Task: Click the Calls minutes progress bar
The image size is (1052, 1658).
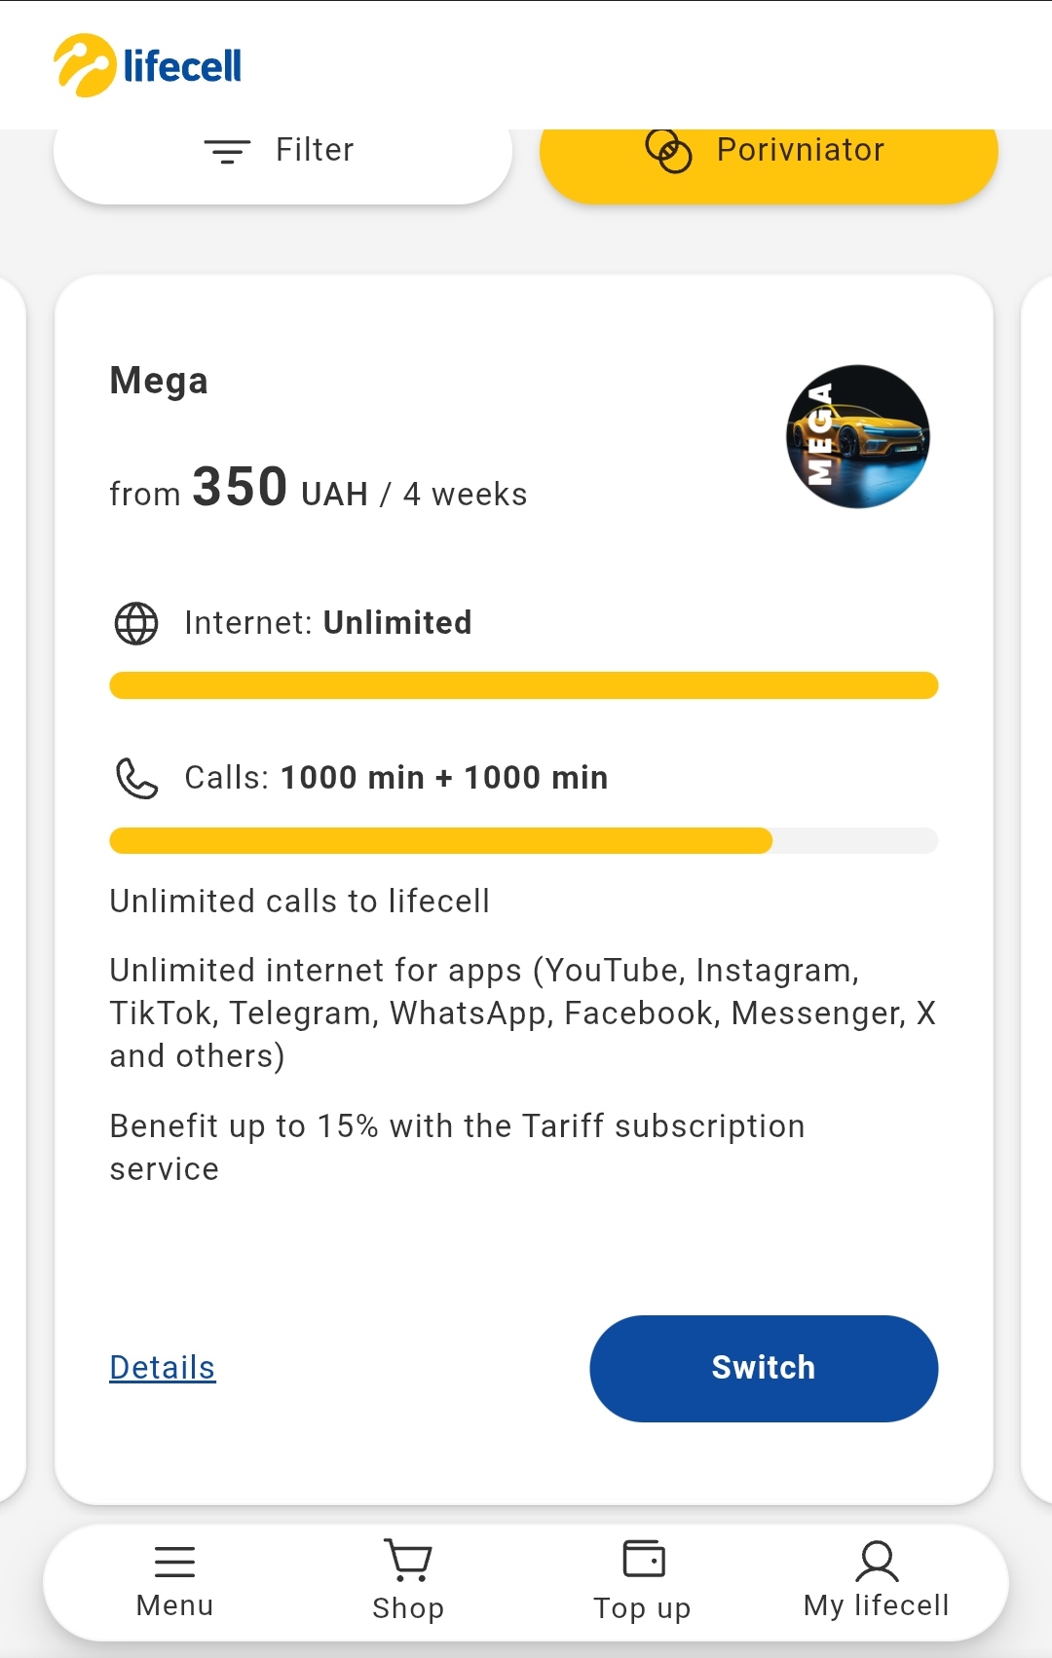Action: point(524,840)
